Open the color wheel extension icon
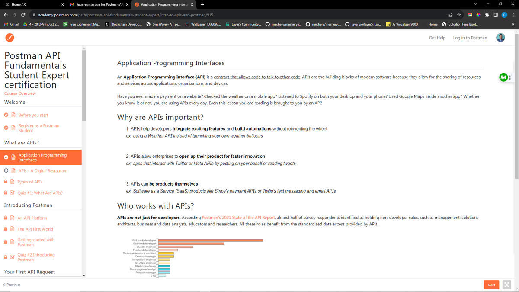Image resolution: width=519 pixels, height=292 pixels. click(478, 15)
